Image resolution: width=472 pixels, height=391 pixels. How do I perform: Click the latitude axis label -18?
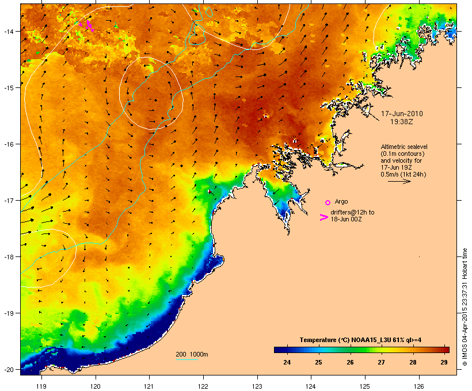pos(8,257)
